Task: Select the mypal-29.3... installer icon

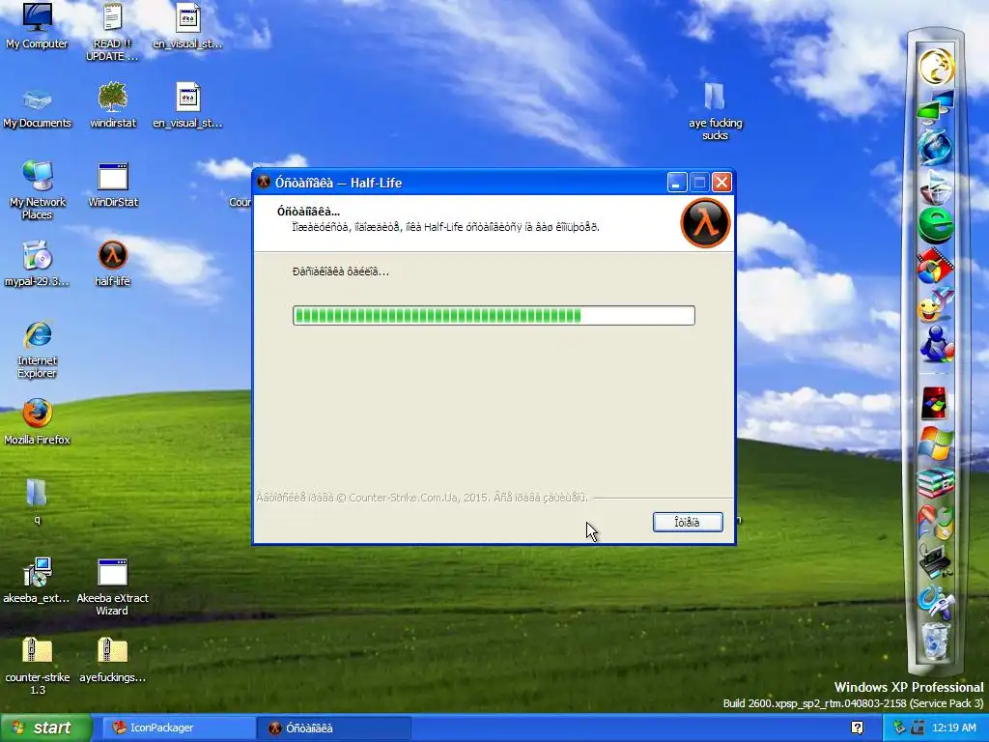Action: click(37, 264)
